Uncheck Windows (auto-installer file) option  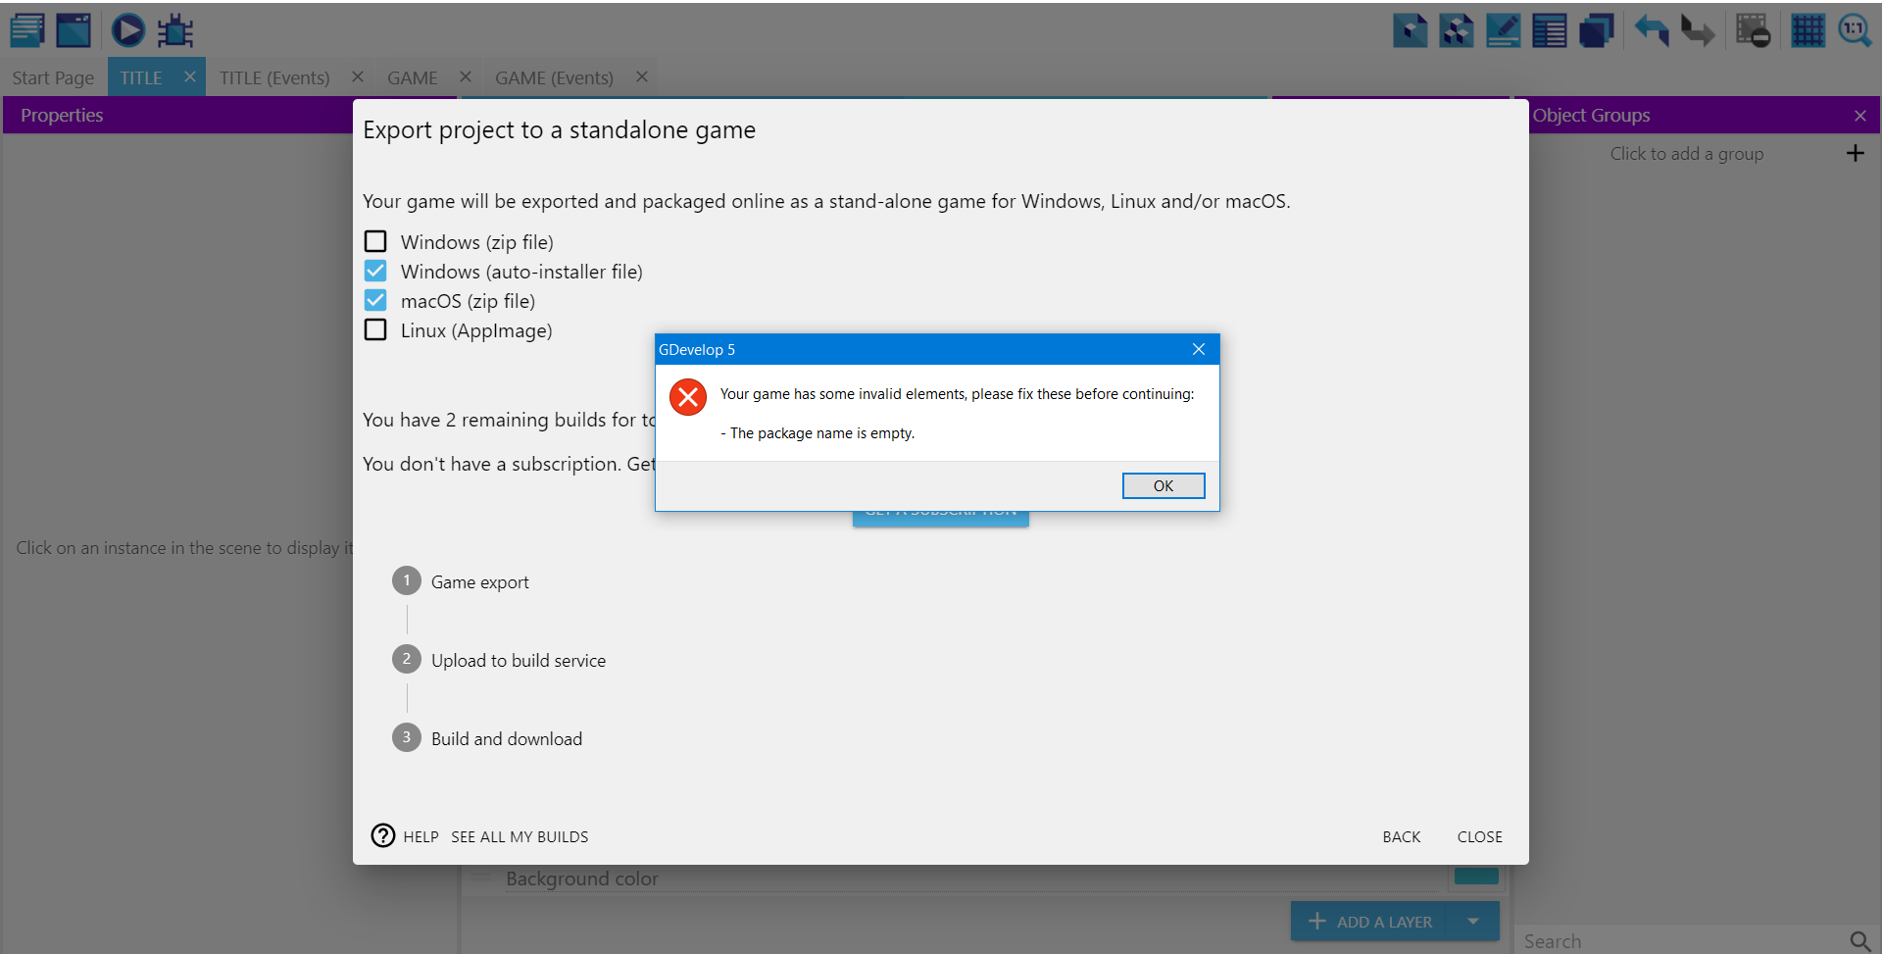coord(375,271)
